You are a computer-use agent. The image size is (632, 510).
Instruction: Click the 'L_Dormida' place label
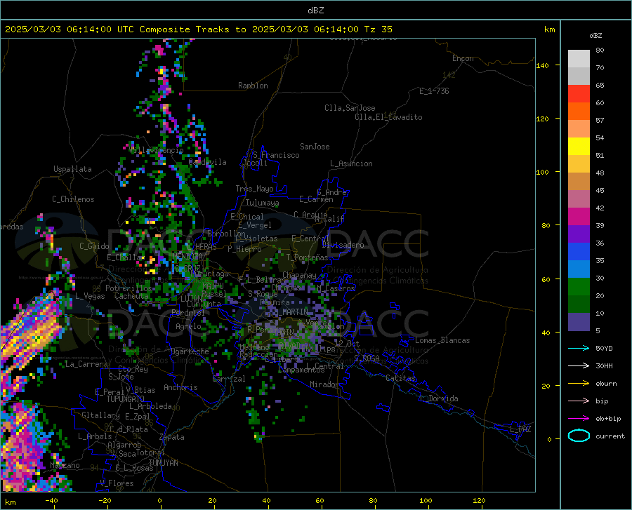[438, 398]
